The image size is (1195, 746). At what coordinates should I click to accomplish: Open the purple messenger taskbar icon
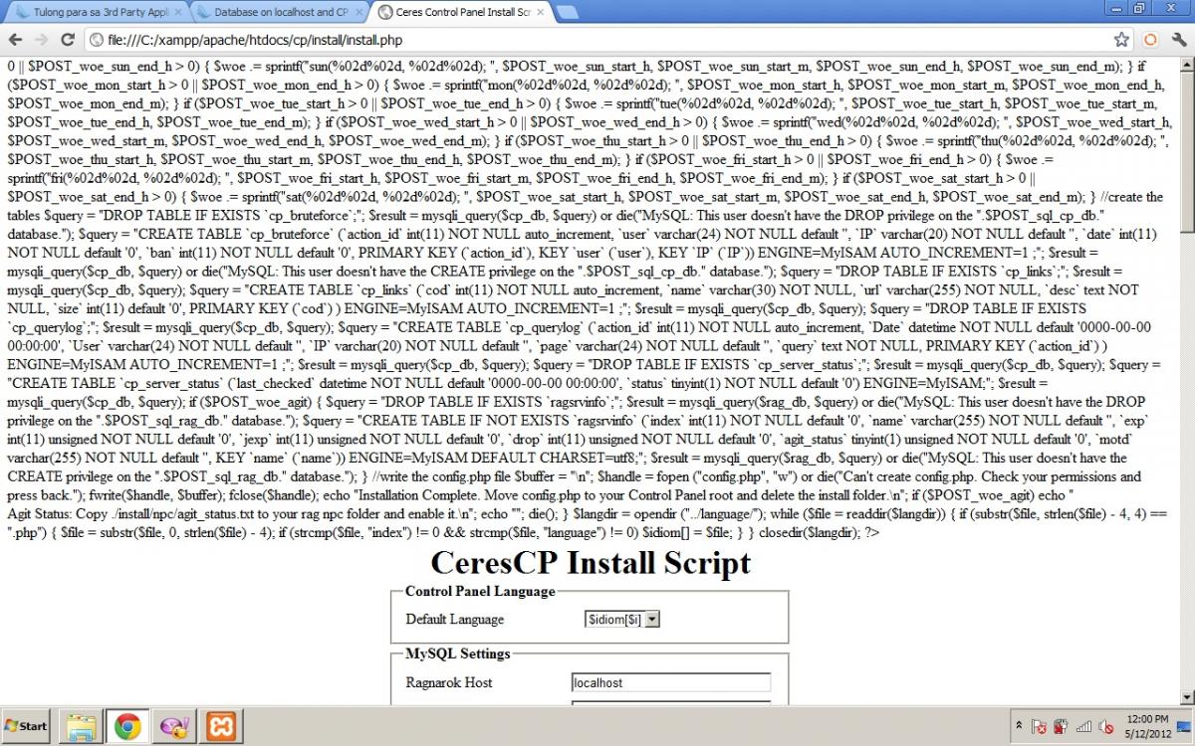173,727
